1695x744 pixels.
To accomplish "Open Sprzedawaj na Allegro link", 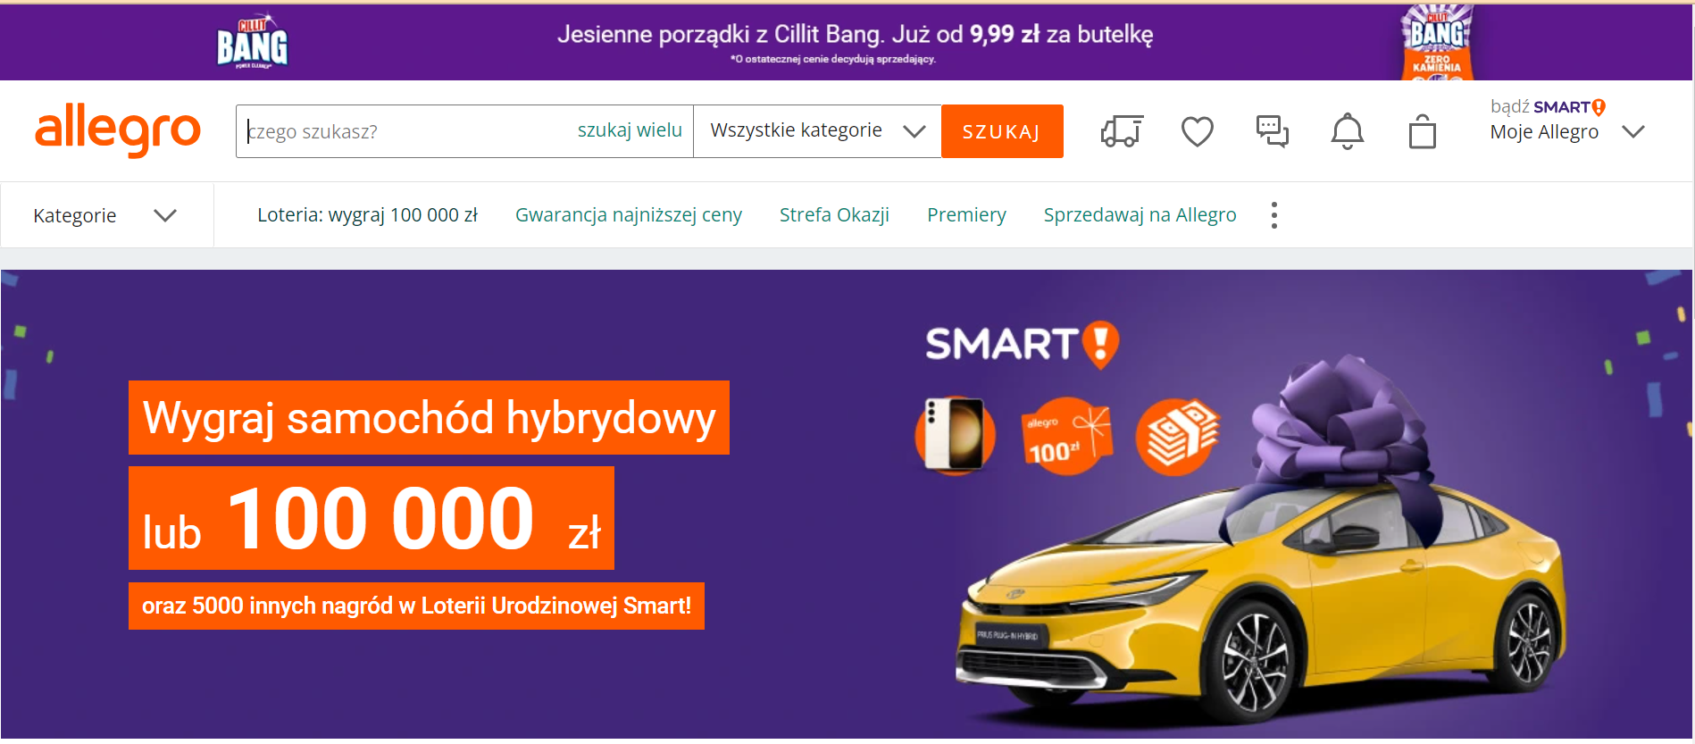I will 1140,215.
